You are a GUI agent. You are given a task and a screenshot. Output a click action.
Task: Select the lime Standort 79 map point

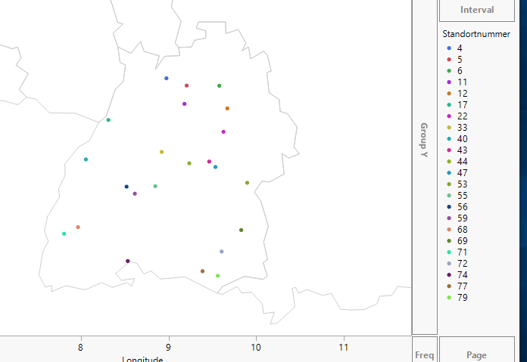pyautogui.click(x=218, y=276)
